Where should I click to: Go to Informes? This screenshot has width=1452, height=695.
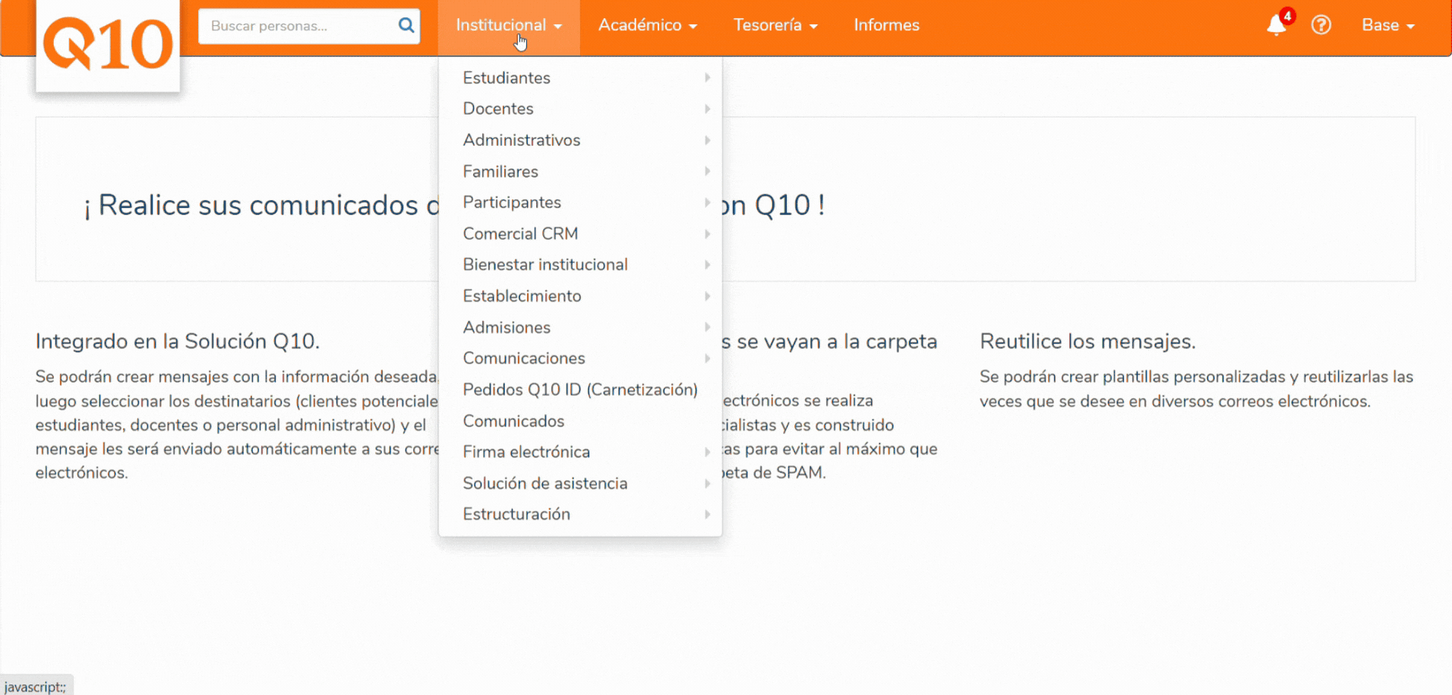[886, 26]
